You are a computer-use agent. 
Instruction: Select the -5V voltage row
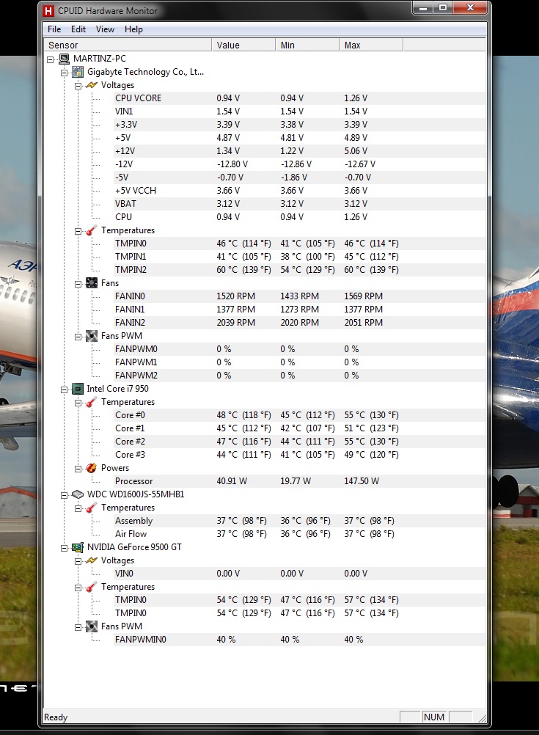[x=299, y=178]
